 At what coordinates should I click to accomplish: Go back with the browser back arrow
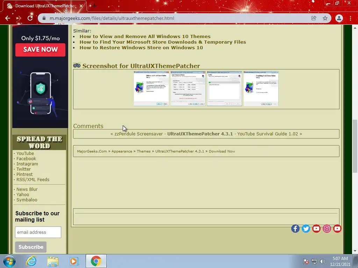click(x=8, y=18)
